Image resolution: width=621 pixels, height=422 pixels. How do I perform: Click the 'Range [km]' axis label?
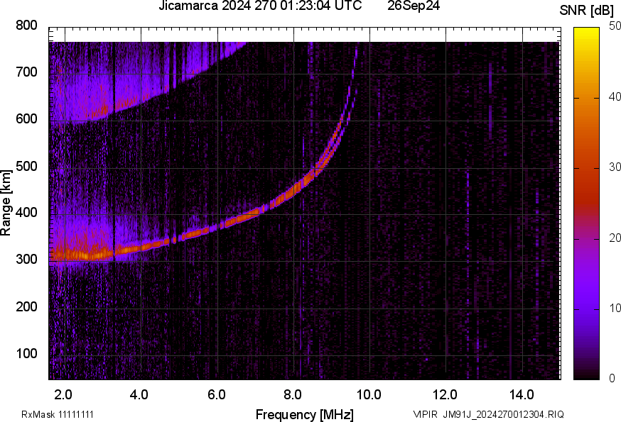pos(6,203)
